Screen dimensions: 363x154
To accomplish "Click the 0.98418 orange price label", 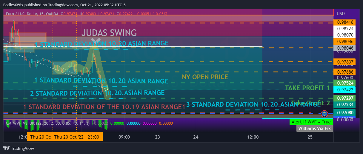I will coord(345,22).
